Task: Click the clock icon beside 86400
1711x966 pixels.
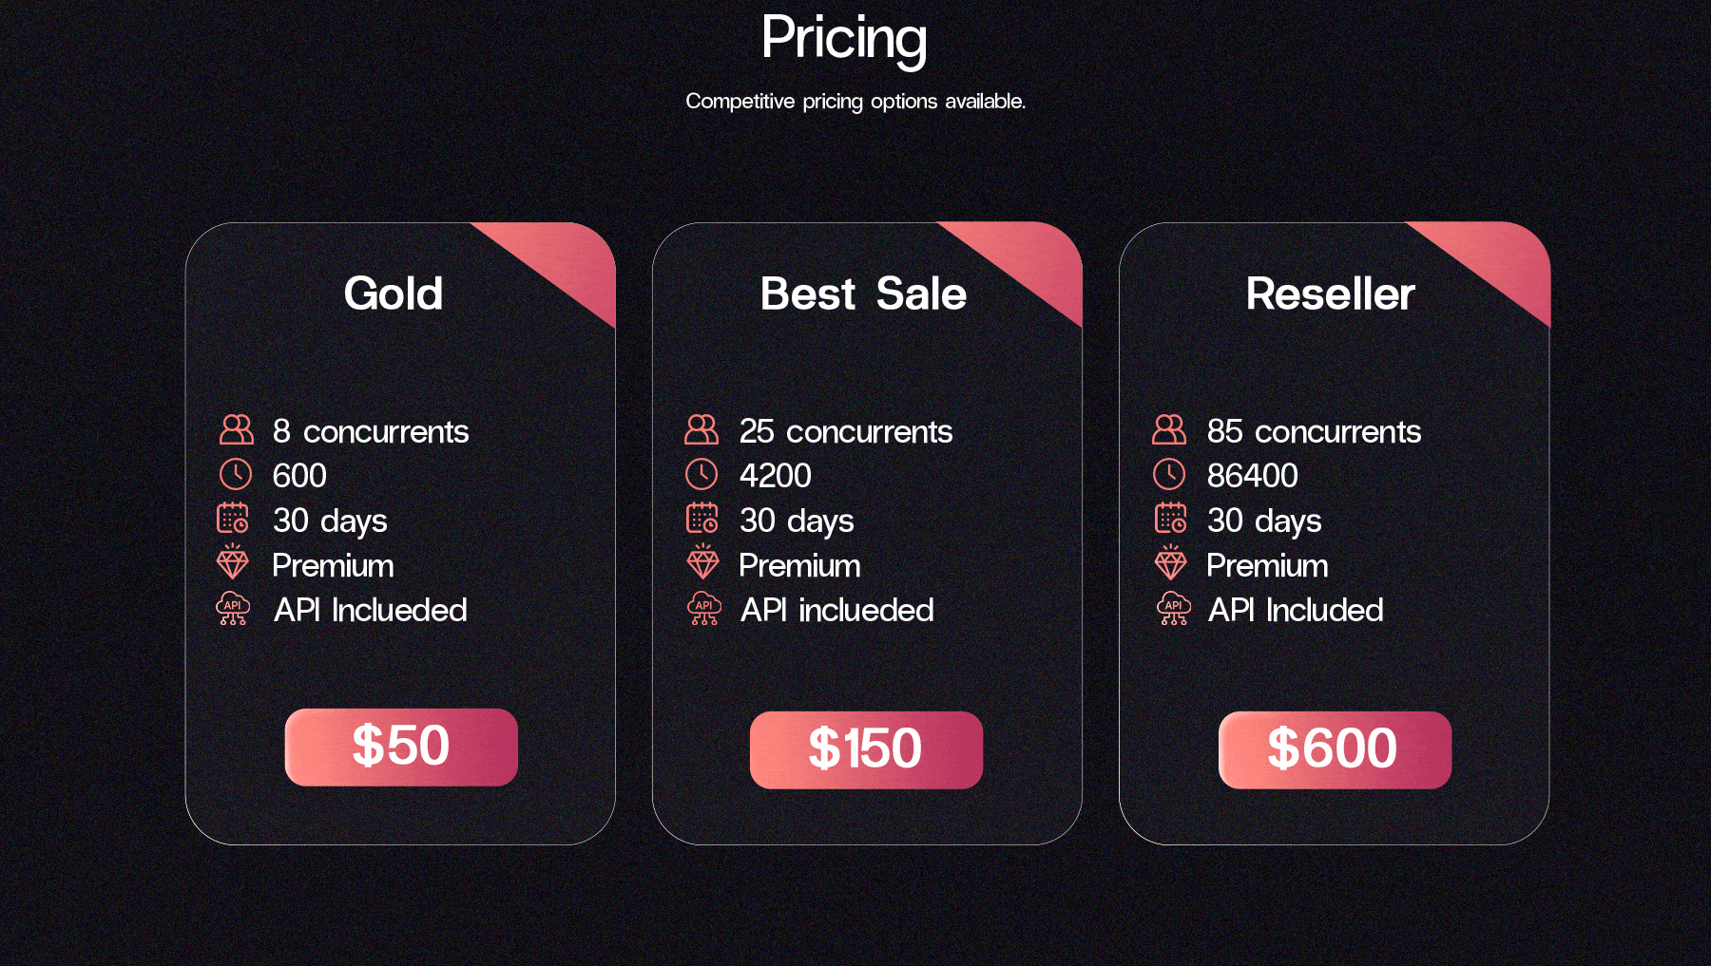Action: point(1169,474)
